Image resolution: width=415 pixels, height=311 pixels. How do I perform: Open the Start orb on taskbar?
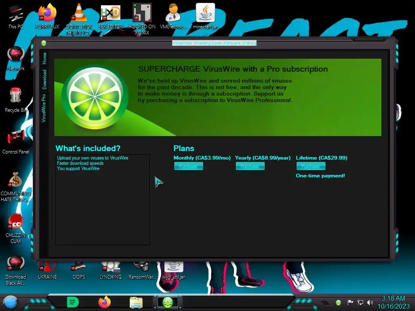click(10, 302)
